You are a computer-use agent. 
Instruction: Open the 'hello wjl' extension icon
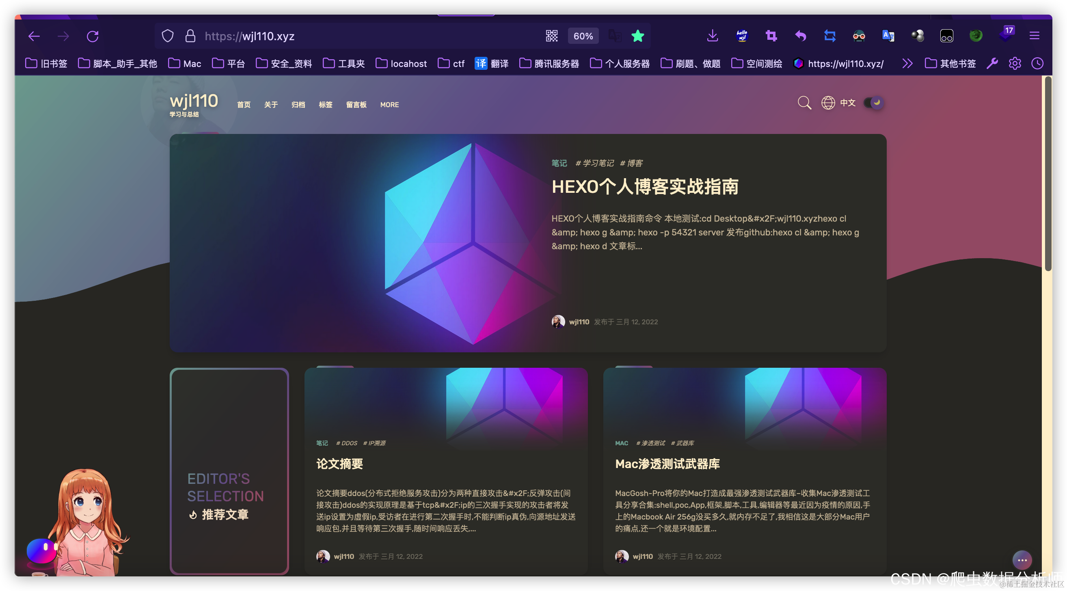point(741,36)
